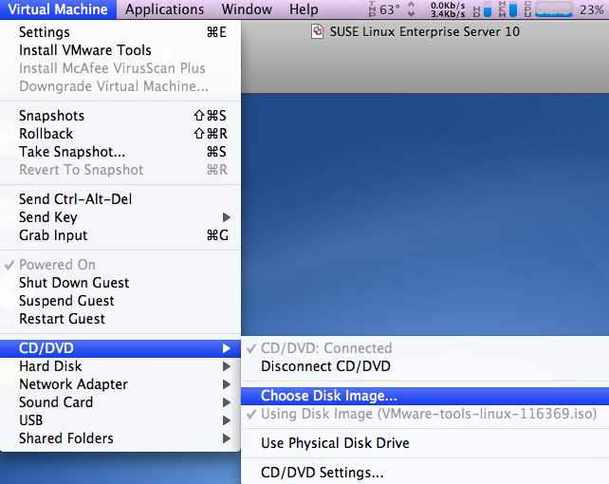Select Take Snapshot...

pos(120,152)
